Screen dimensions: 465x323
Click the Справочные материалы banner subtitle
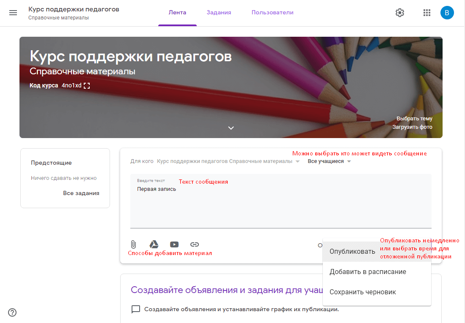point(83,71)
